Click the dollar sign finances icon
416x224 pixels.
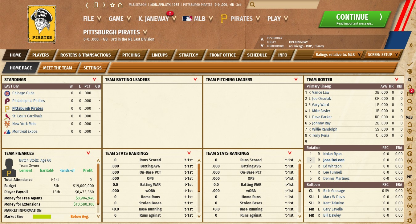[410, 213]
